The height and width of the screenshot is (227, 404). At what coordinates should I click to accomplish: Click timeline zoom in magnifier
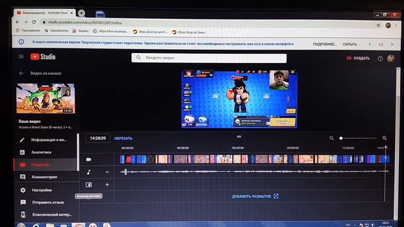(384, 138)
